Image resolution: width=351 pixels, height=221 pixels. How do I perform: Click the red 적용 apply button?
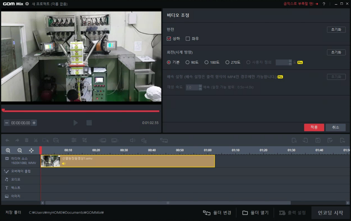pos(314,127)
